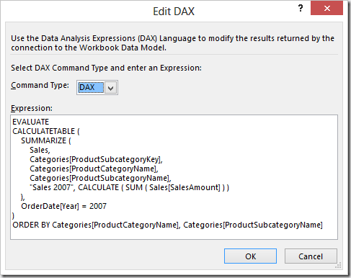Click on Categories[ProductSubcategoryKey] line
This screenshot has height=278, width=351.
pyautogui.click(x=96, y=159)
